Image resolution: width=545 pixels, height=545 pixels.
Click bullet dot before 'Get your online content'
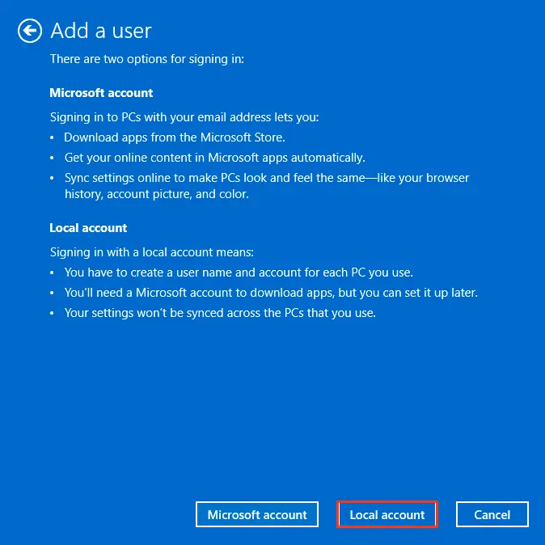coord(53,158)
